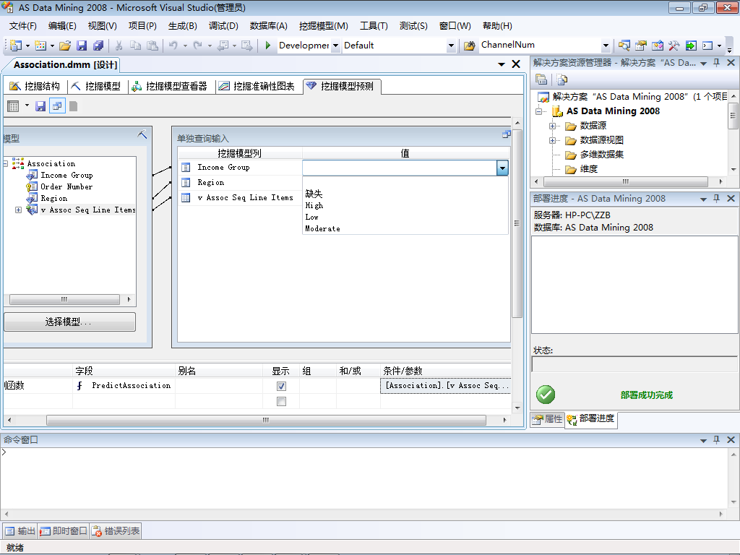The height and width of the screenshot is (555, 740).
Task: Save the current file with the toolbar disk icon
Action: click(x=82, y=46)
